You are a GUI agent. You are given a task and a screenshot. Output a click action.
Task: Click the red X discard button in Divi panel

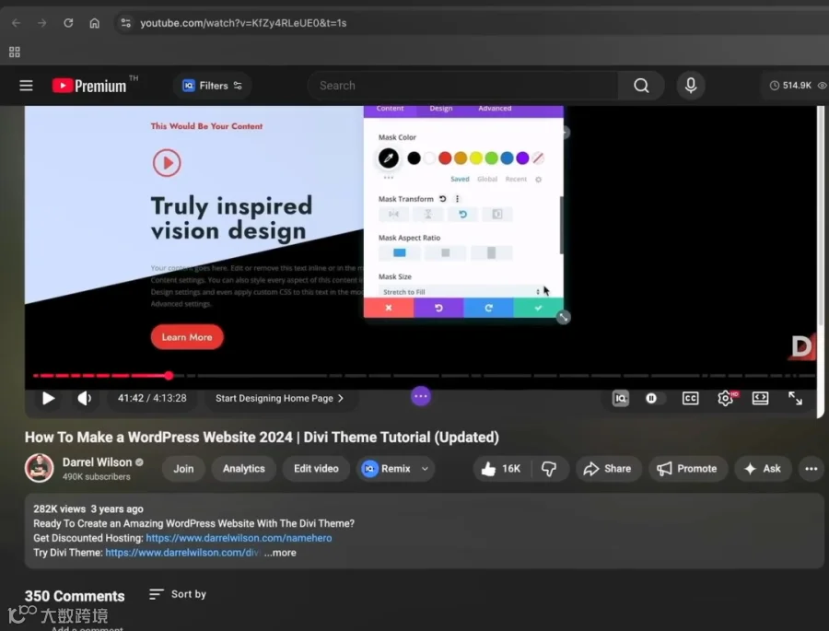point(389,308)
